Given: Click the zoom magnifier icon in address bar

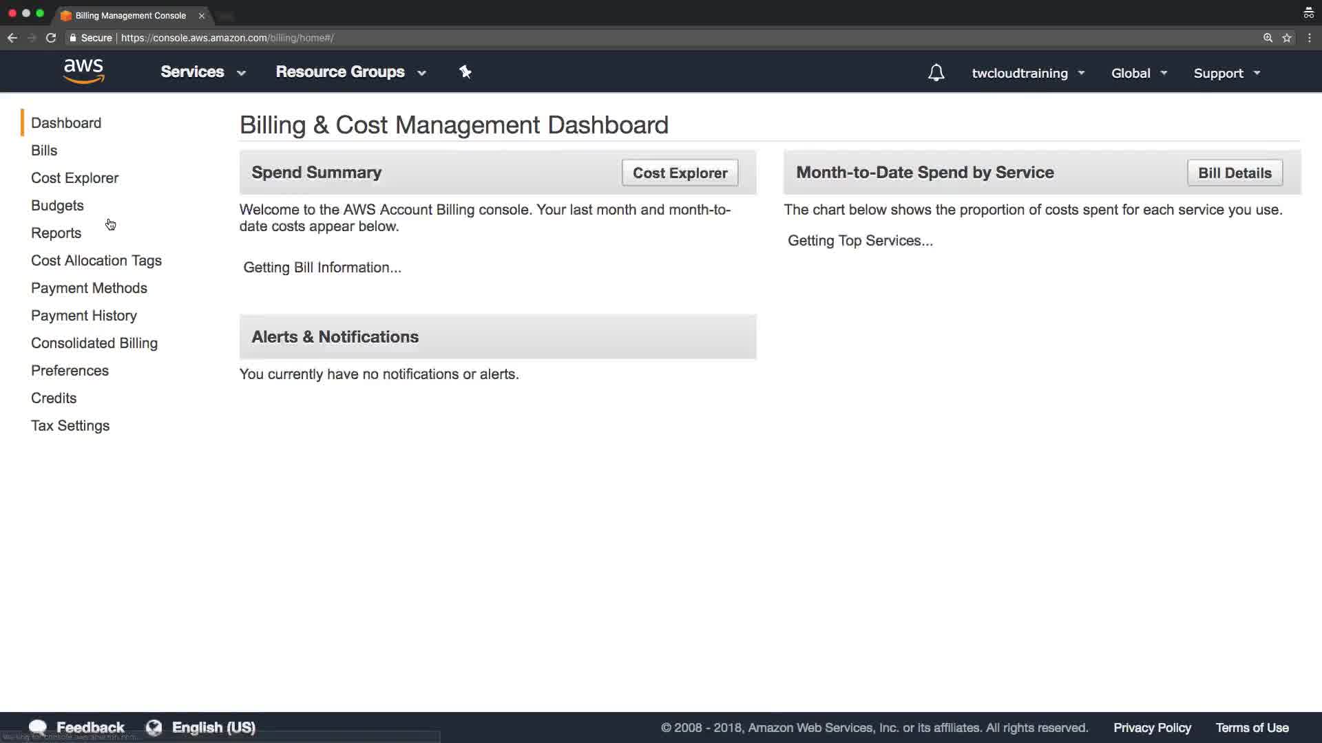Looking at the screenshot, I should tap(1268, 38).
